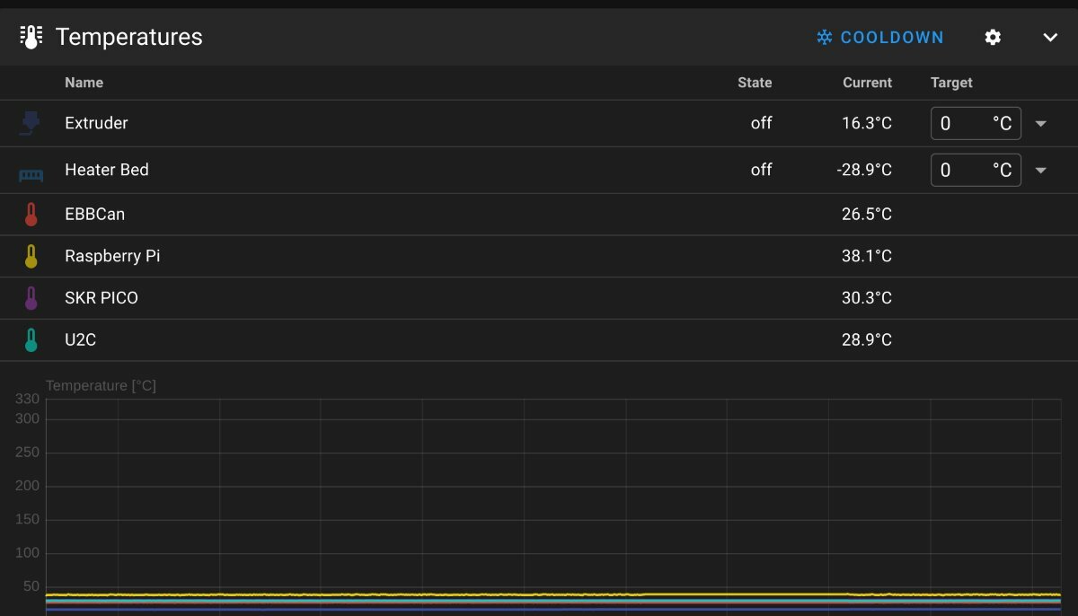This screenshot has width=1078, height=616.
Task: Click the Name column header
Action: [84, 83]
